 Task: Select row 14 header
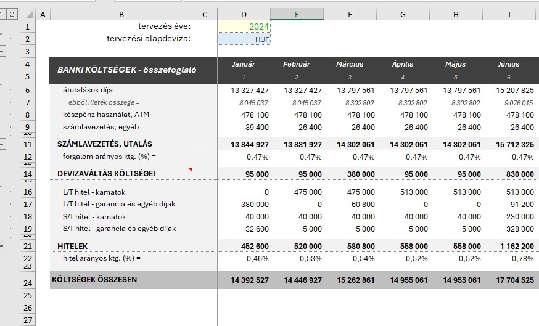coord(28,174)
